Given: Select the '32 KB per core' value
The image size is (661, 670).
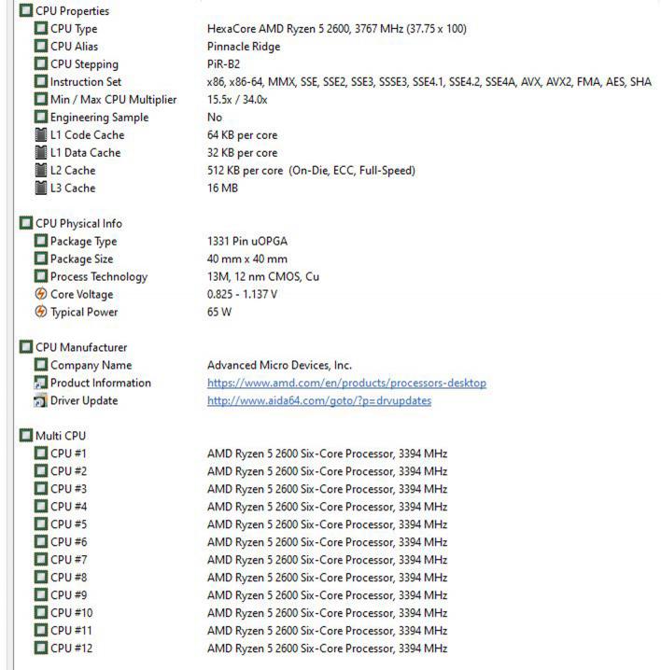Looking at the screenshot, I should pyautogui.click(x=243, y=152).
